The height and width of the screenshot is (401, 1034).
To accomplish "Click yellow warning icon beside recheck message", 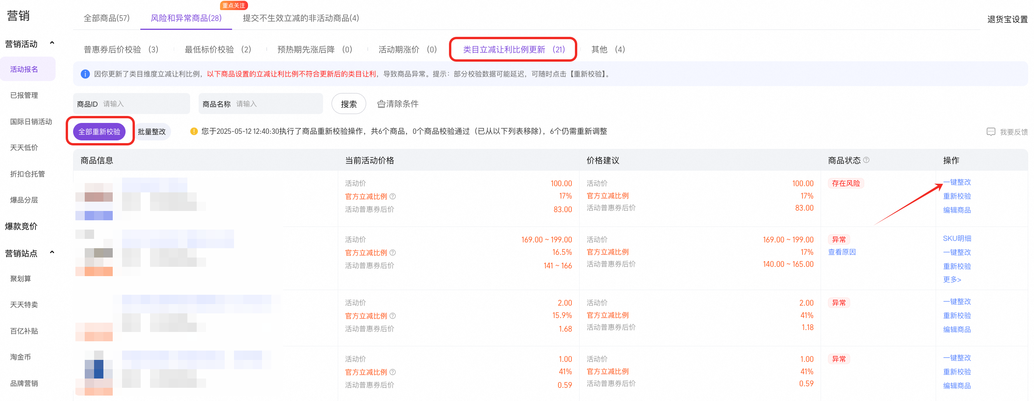I will [x=194, y=131].
